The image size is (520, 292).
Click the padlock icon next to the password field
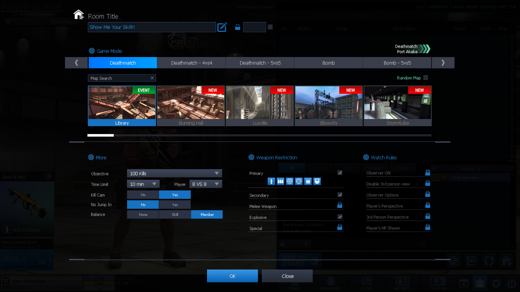238,27
